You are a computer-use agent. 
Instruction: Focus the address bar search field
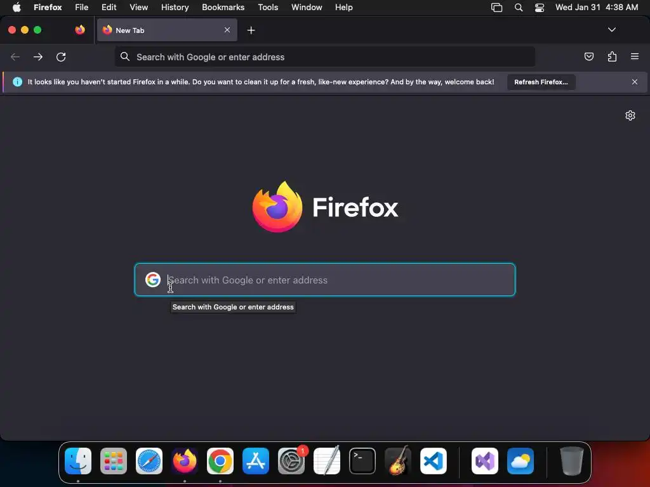pyautogui.click(x=324, y=56)
